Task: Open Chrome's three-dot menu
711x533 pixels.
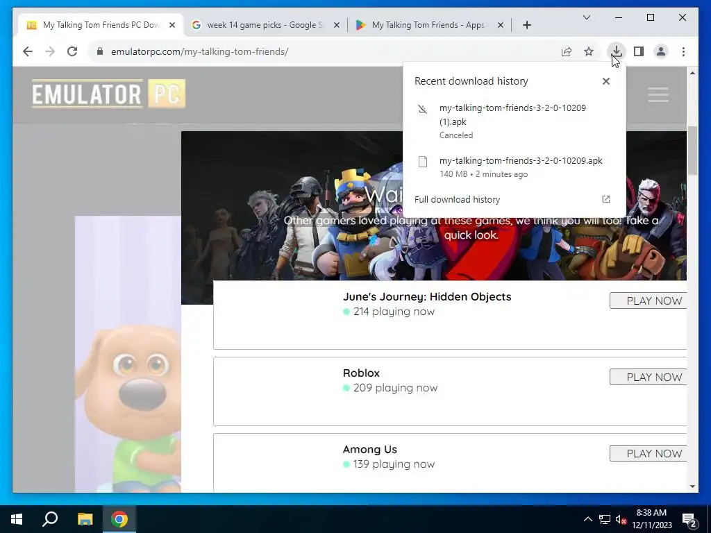Action: point(683,51)
